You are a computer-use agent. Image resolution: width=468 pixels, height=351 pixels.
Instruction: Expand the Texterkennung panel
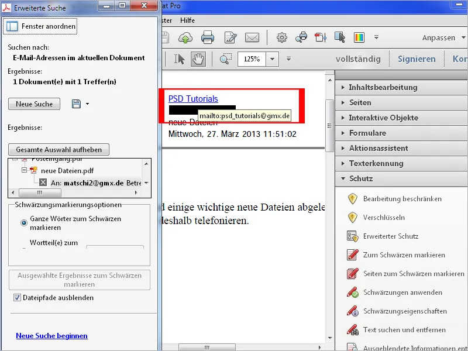pos(401,164)
